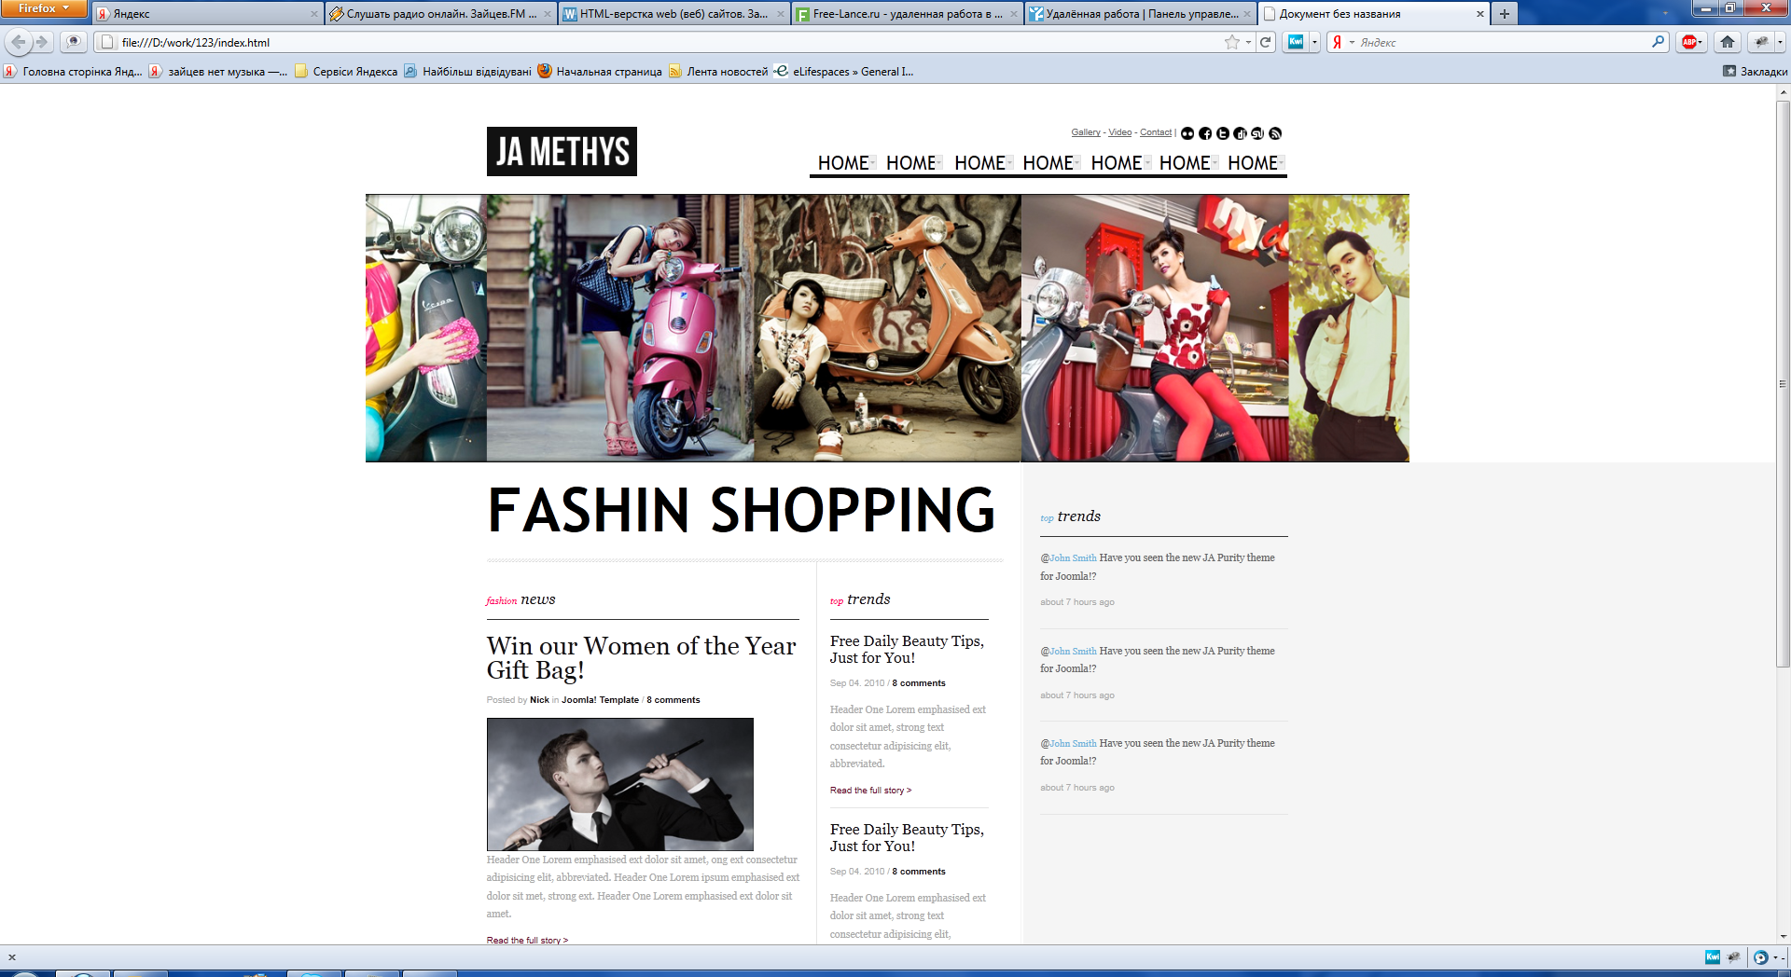1791x977 pixels.
Task: Open the StumbleUpon social icon
Action: (x=1257, y=133)
